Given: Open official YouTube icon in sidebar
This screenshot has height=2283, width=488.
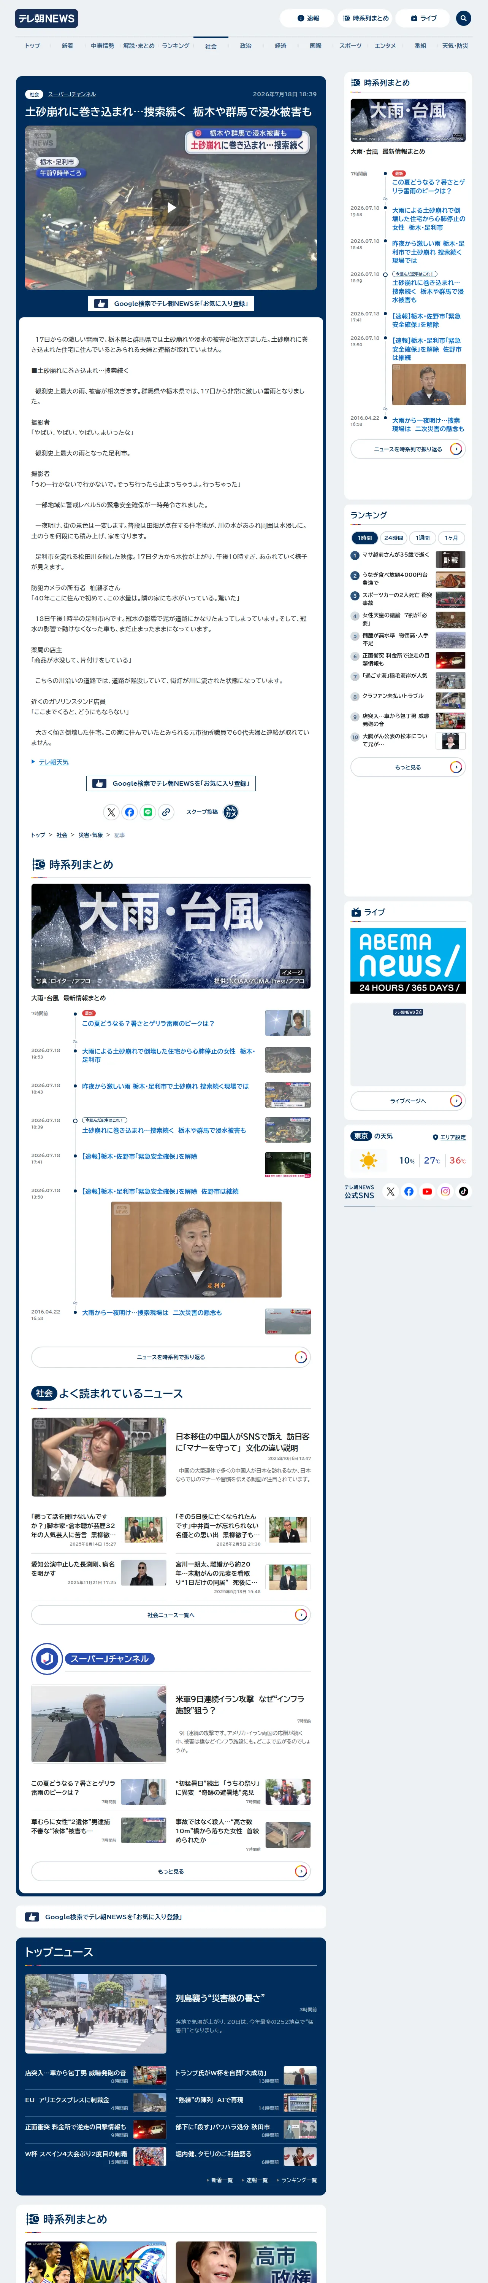Looking at the screenshot, I should tap(427, 1191).
